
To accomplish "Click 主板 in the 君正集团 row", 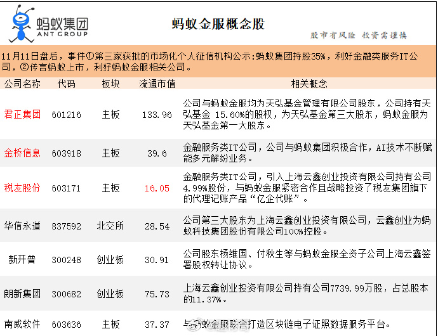I will pyautogui.click(x=110, y=114).
